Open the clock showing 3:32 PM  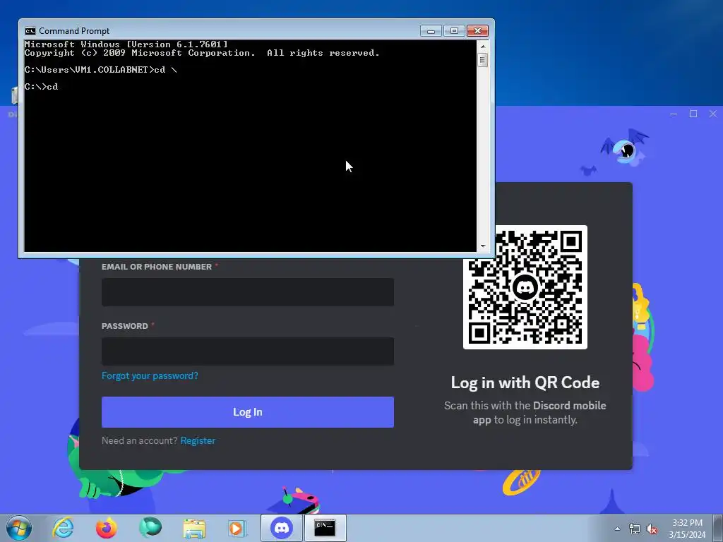(687, 523)
